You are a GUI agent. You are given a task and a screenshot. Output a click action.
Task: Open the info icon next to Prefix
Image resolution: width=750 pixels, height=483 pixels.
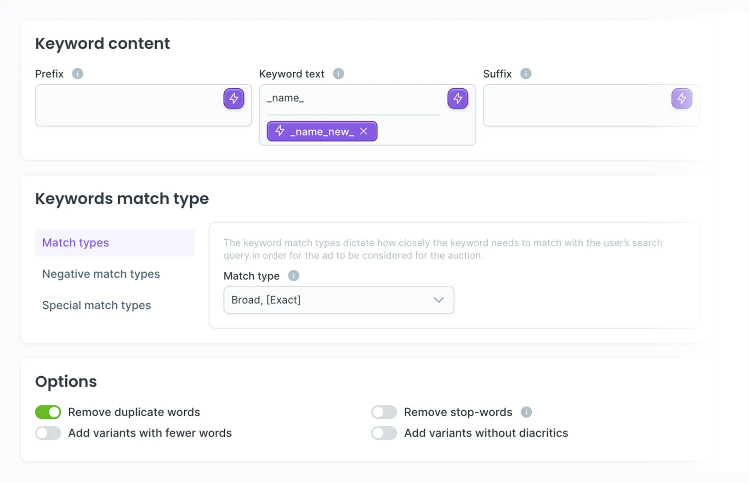click(78, 74)
